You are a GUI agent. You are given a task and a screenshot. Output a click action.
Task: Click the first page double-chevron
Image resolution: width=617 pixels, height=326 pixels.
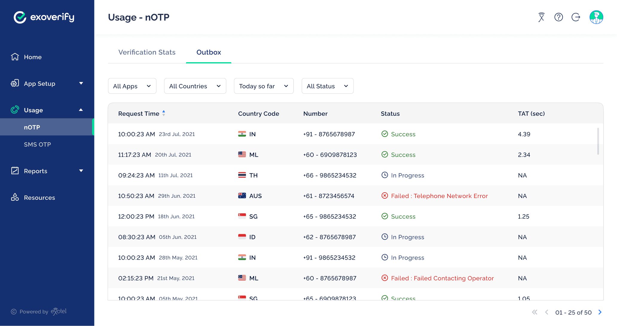(535, 312)
